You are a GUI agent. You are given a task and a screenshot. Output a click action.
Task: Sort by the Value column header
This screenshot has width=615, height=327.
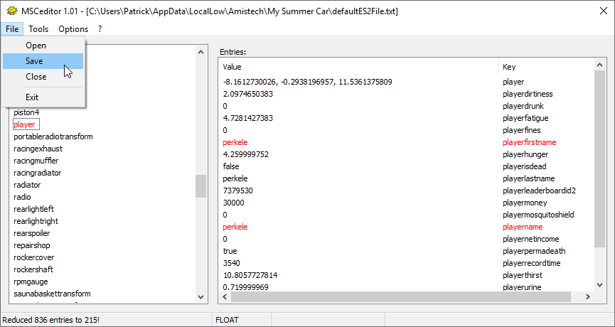coord(359,67)
